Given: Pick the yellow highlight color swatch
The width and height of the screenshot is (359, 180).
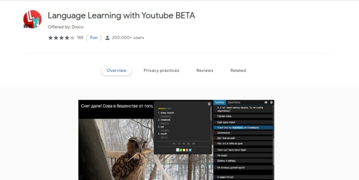Looking at the screenshot, I should (184, 150).
